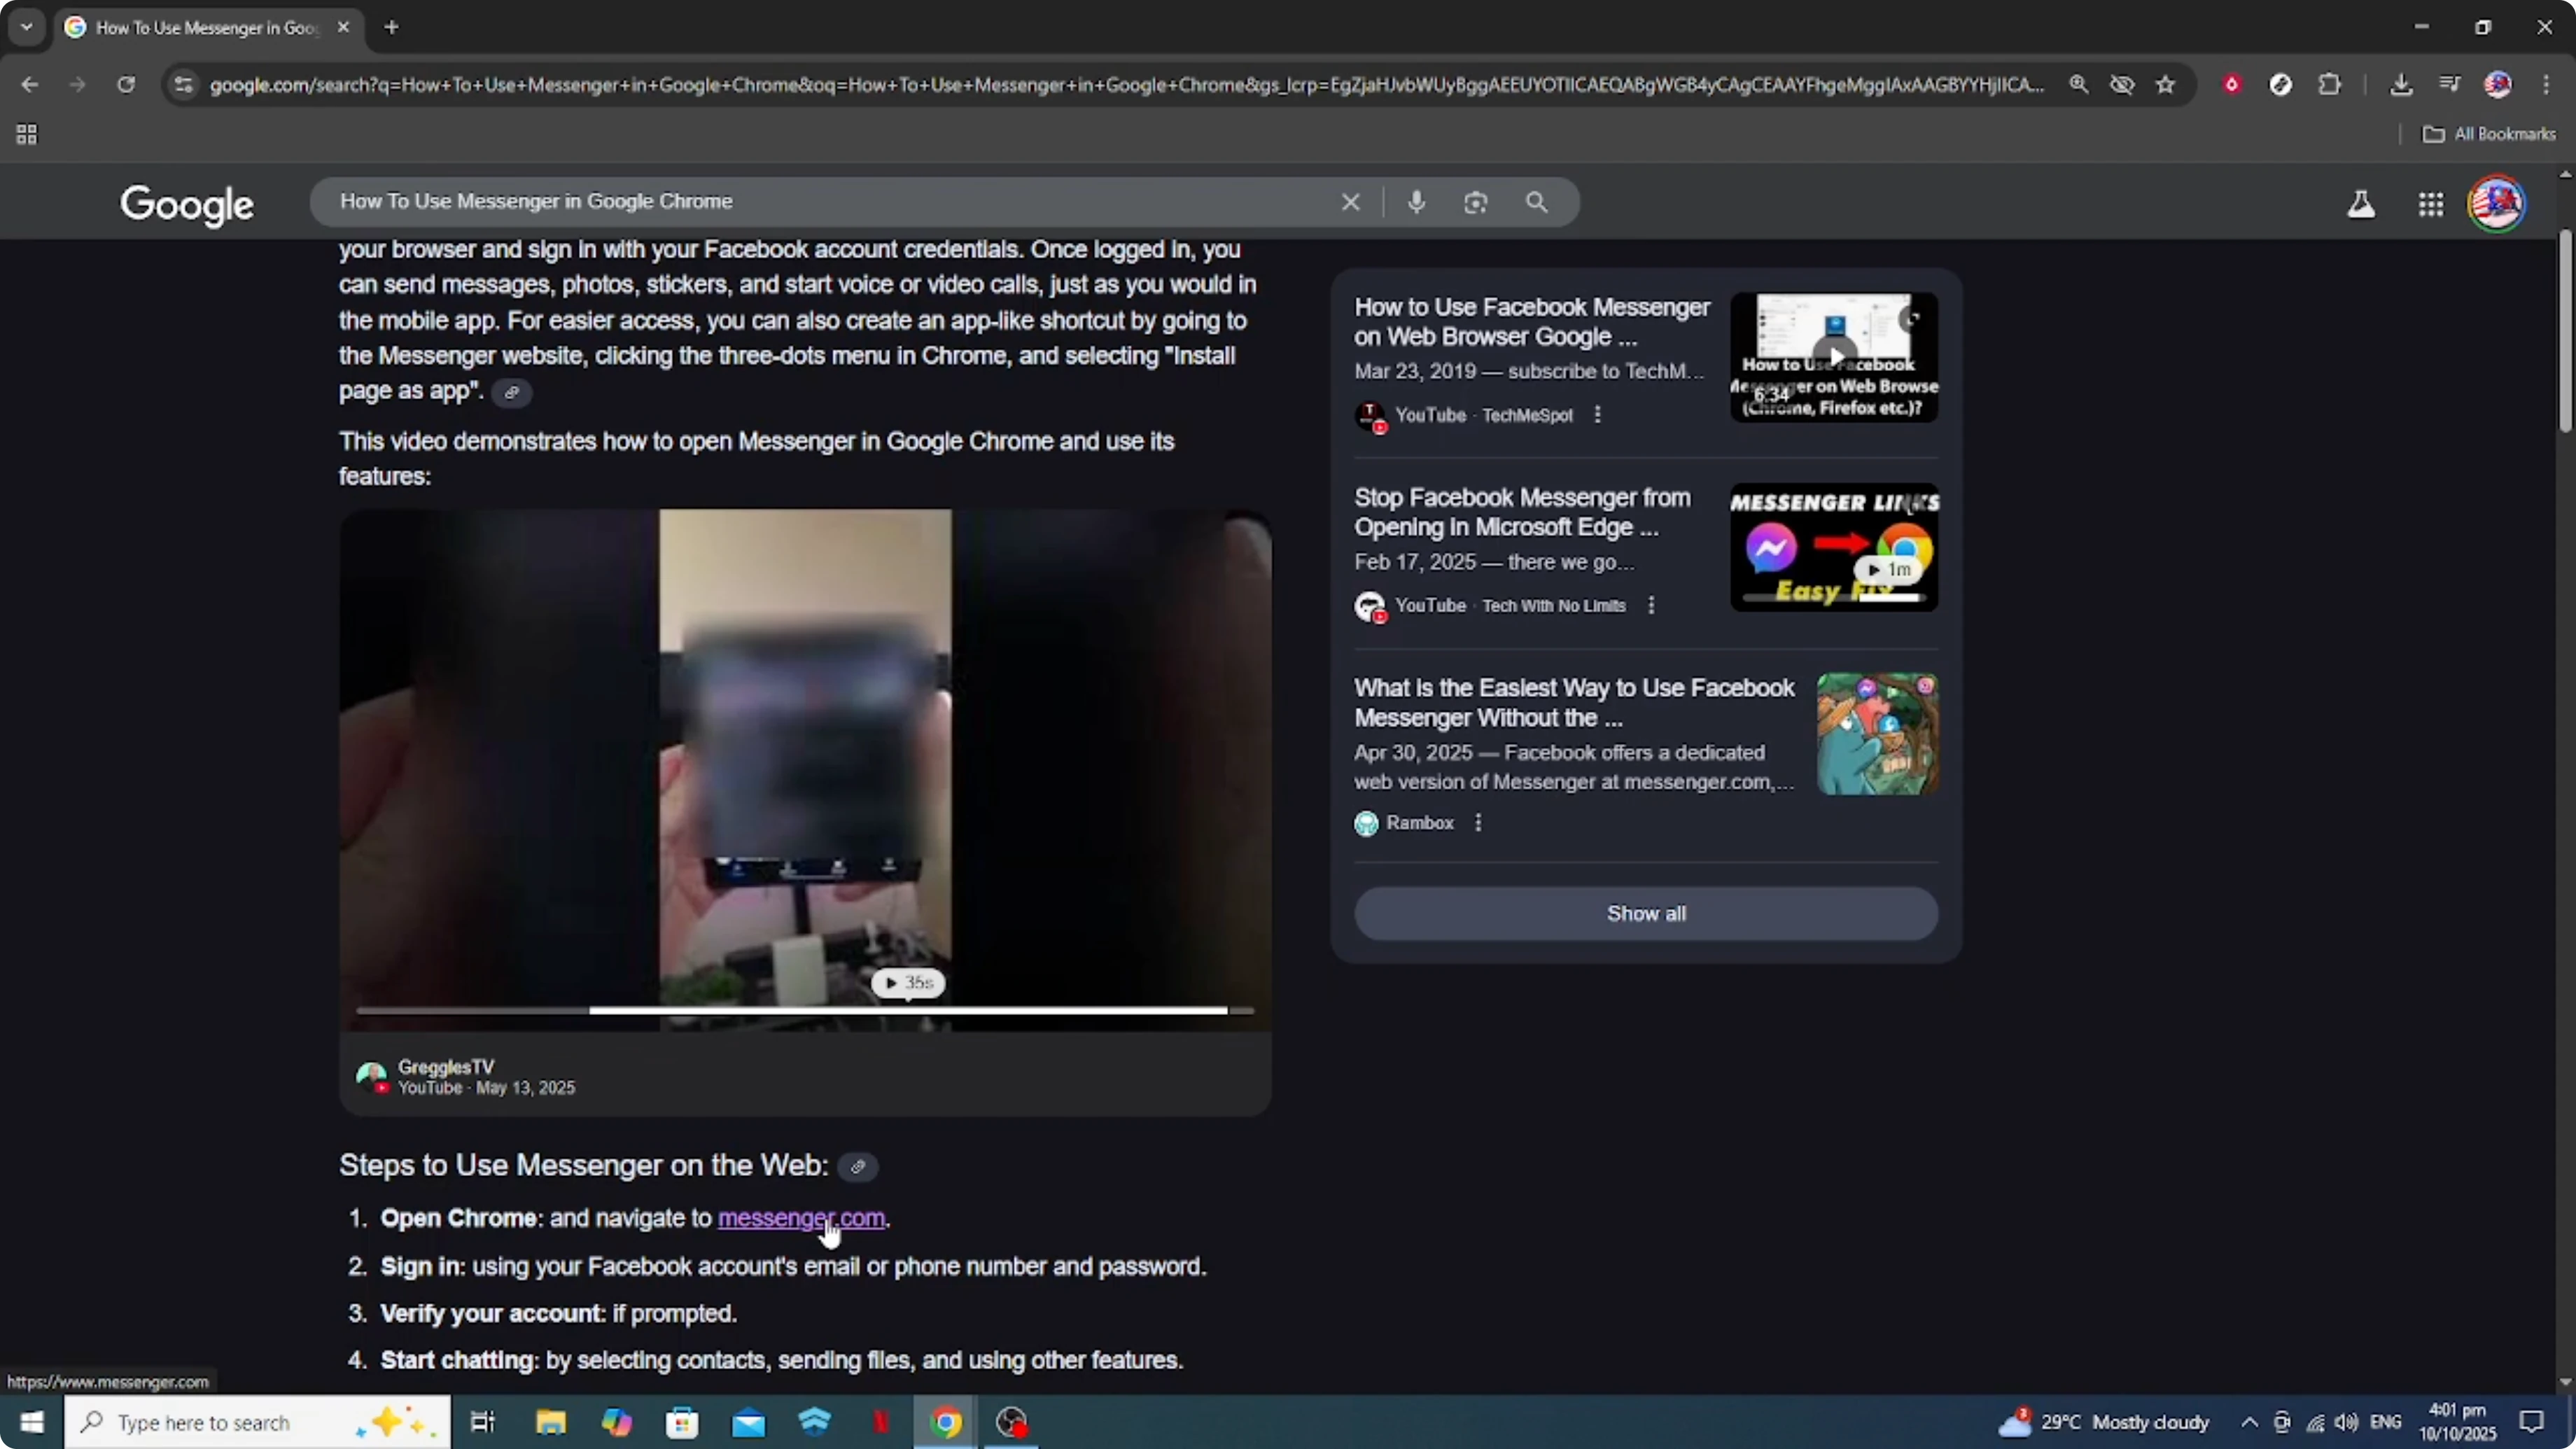
Task: Open Google Lens camera search icon
Action: [x=1476, y=202]
